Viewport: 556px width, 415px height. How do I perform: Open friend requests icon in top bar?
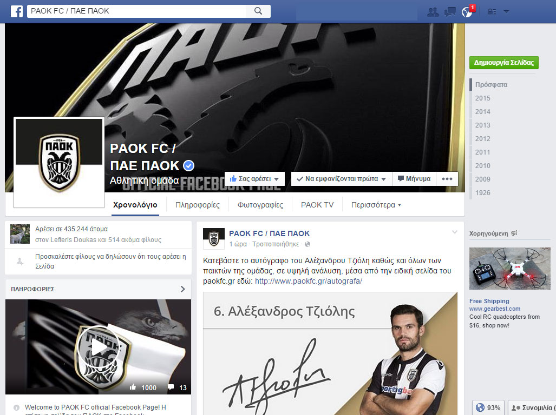433,12
